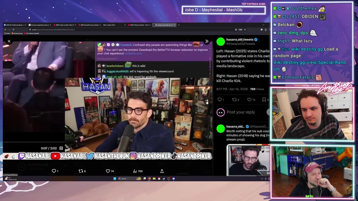The width and height of the screenshot is (358, 201).
Task: Open the Windows Start menu
Action: click(x=115, y=179)
